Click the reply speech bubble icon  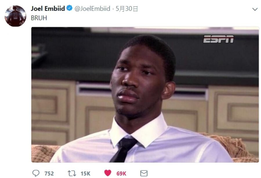click(36, 173)
